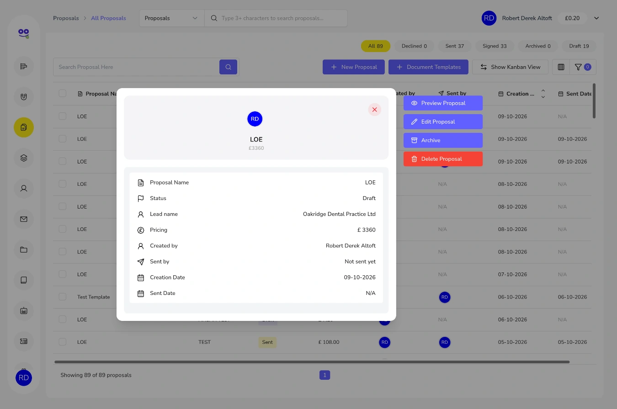Click the RD avatar in the dialog
This screenshot has height=409, width=617.
coord(255,119)
